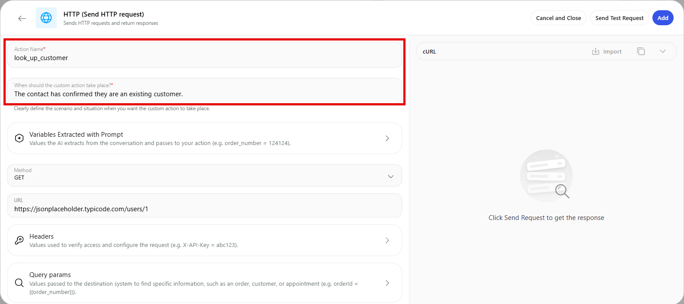Image resolution: width=684 pixels, height=304 pixels.
Task: Click 'HTTP (Send HTTP request)' heading
Action: (x=103, y=14)
